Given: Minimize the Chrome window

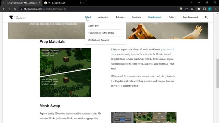Looking at the screenshot, I should [199, 2].
